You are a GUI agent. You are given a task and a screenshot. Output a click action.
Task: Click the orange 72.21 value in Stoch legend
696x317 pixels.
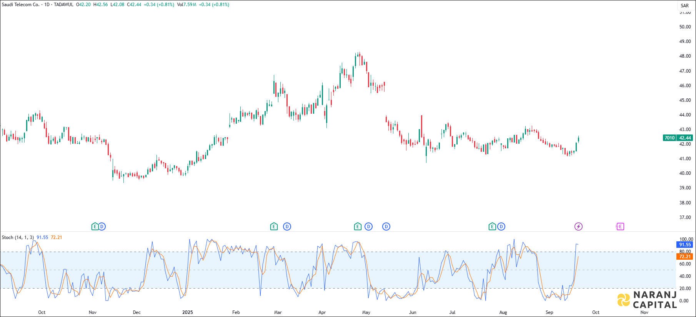click(x=57, y=237)
